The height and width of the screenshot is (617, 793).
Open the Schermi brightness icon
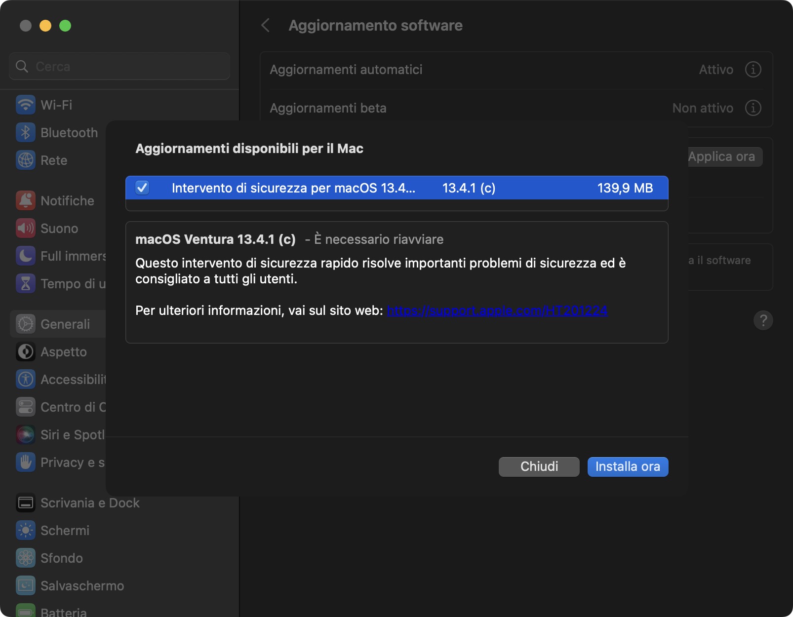click(26, 530)
